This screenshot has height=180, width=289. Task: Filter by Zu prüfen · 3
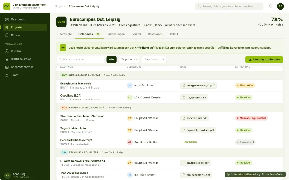coord(129,60)
